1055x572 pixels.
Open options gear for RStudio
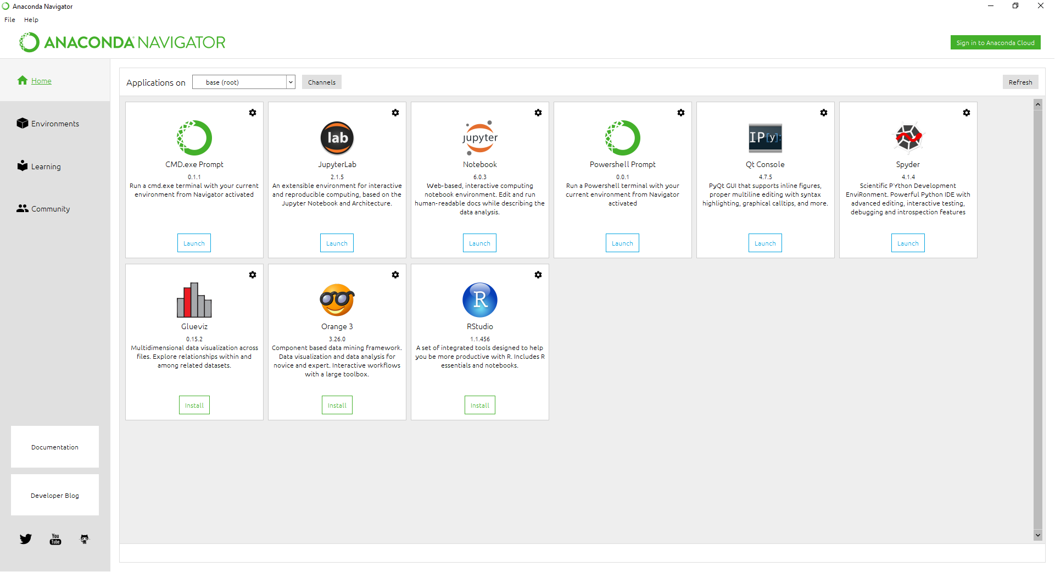pyautogui.click(x=538, y=275)
